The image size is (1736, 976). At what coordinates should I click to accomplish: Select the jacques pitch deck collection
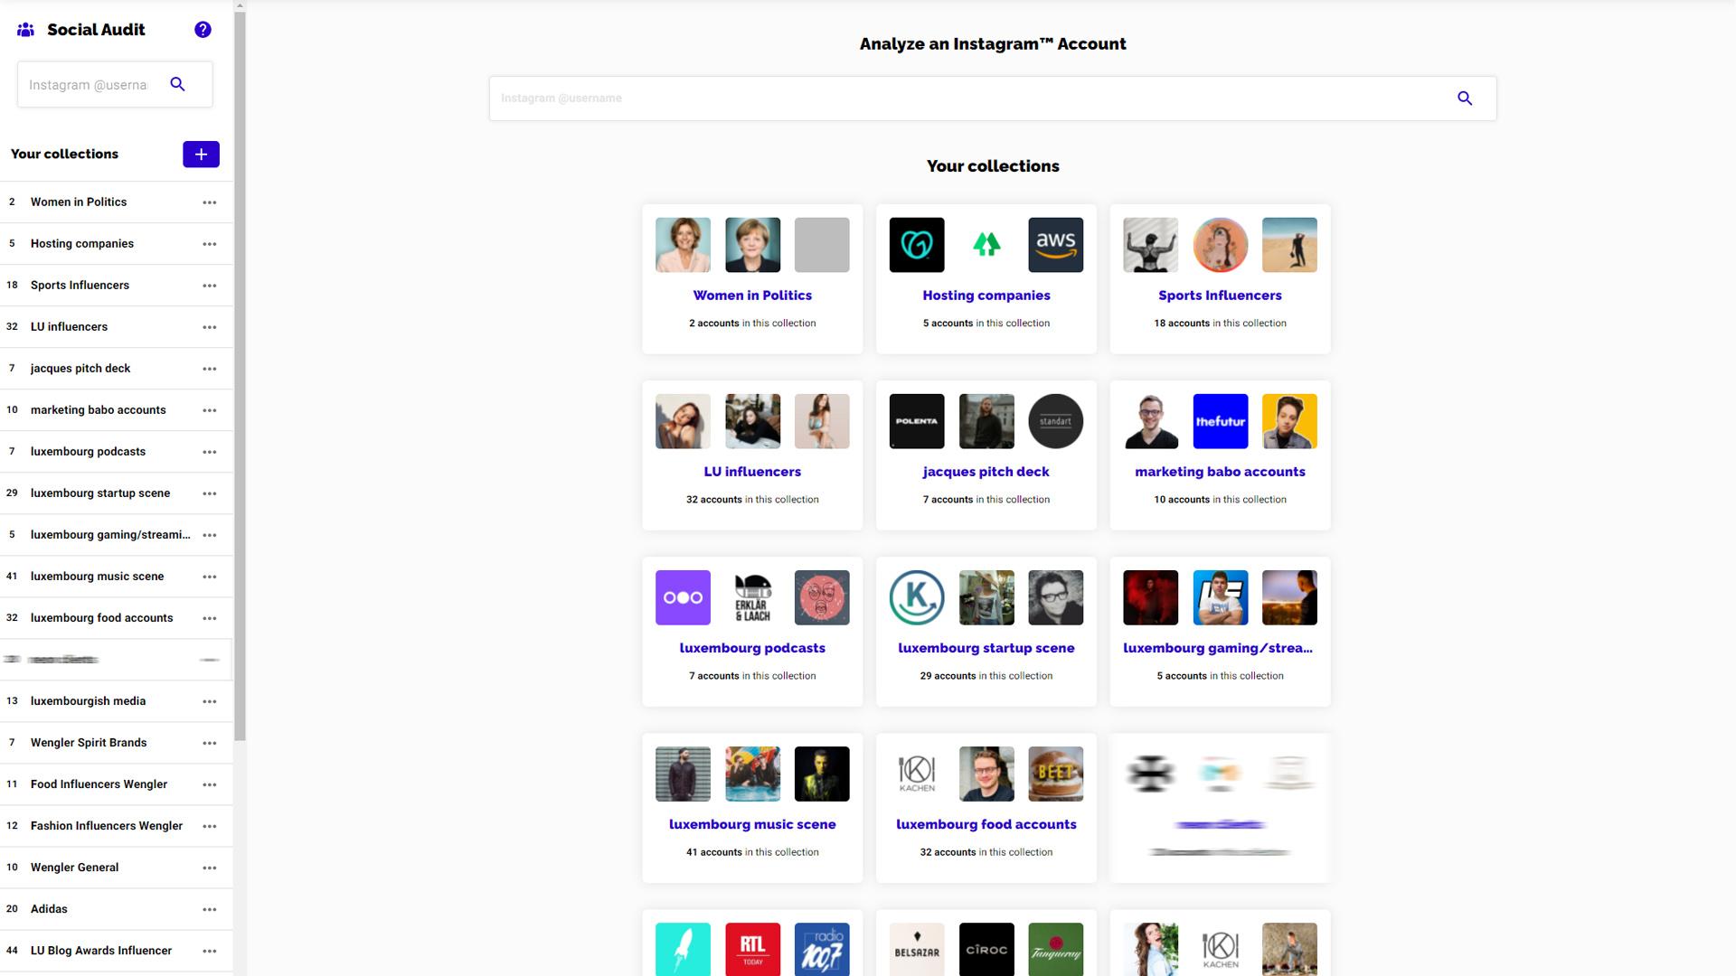click(985, 471)
